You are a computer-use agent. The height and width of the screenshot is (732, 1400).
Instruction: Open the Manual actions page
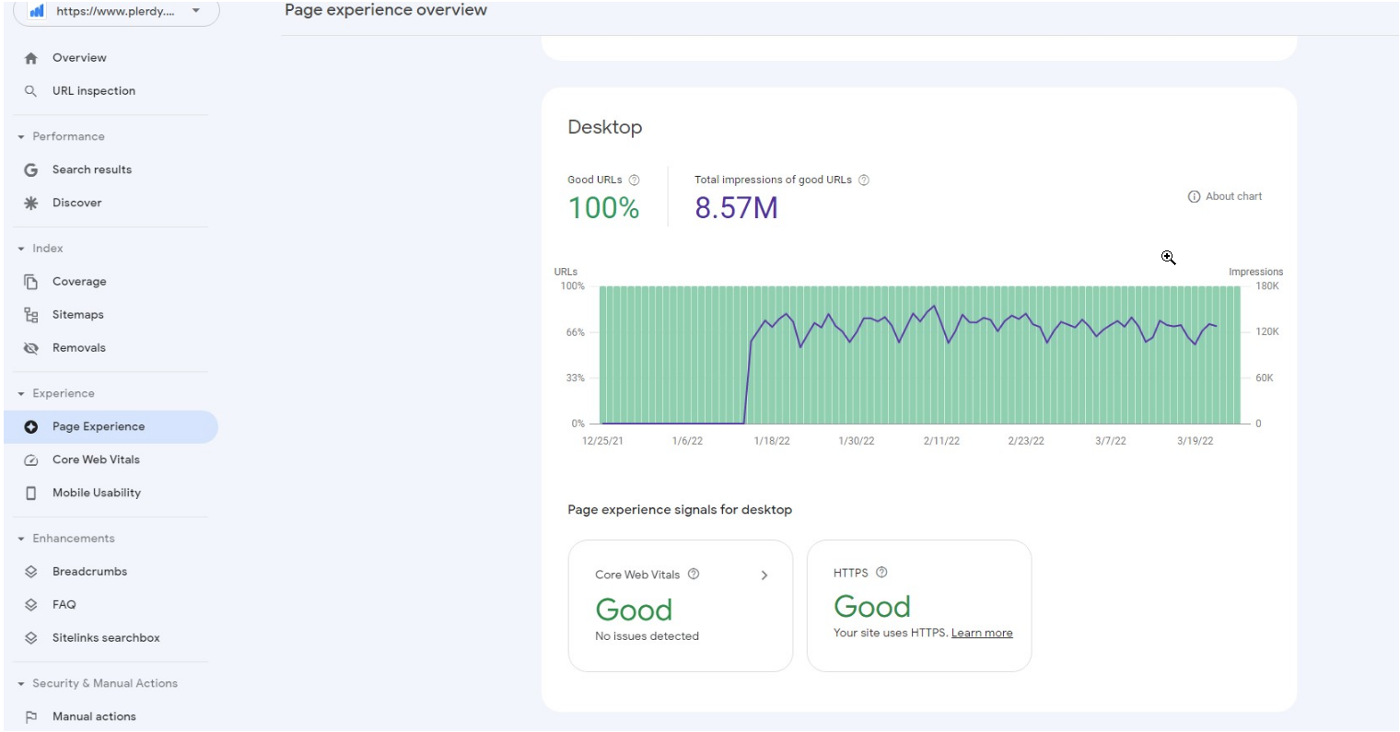(95, 715)
